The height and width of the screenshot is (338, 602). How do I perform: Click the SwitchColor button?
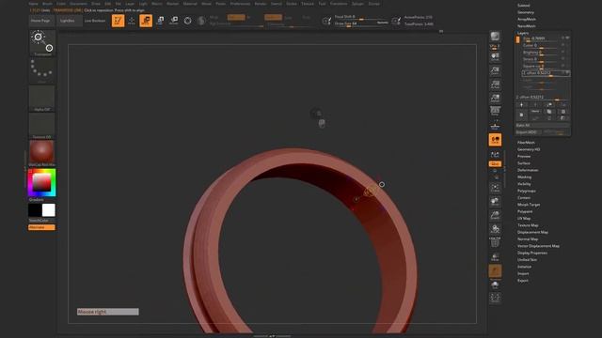coord(41,221)
